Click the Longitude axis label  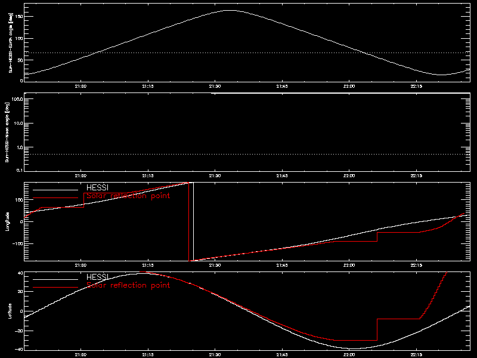(8, 221)
